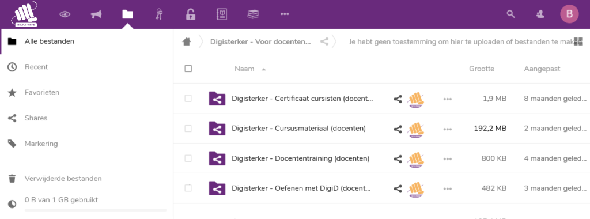
Task: Click the owner avatar on the Oefenen met DigiD row
Action: click(417, 189)
